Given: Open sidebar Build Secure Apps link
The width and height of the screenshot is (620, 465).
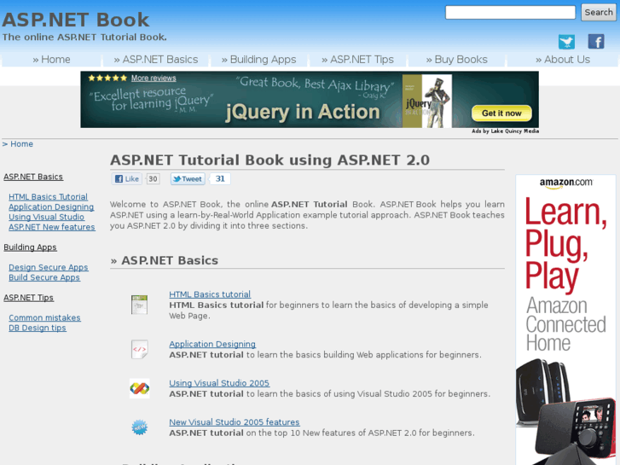Looking at the screenshot, I should tap(44, 277).
